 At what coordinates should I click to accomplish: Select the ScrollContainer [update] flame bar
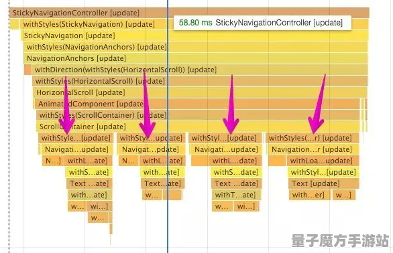(198, 126)
